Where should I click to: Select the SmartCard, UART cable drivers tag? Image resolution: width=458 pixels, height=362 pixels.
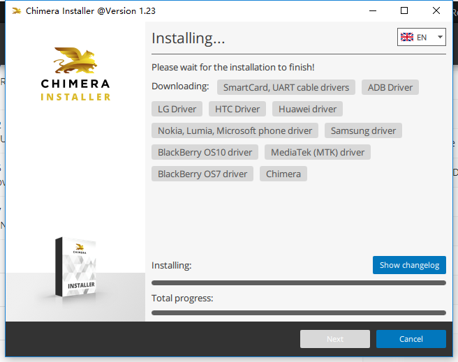coord(286,87)
